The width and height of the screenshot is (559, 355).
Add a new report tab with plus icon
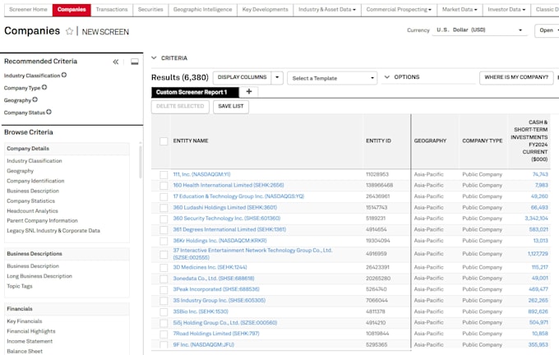[249, 92]
